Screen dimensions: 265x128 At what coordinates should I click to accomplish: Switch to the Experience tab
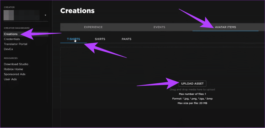(x=93, y=27)
